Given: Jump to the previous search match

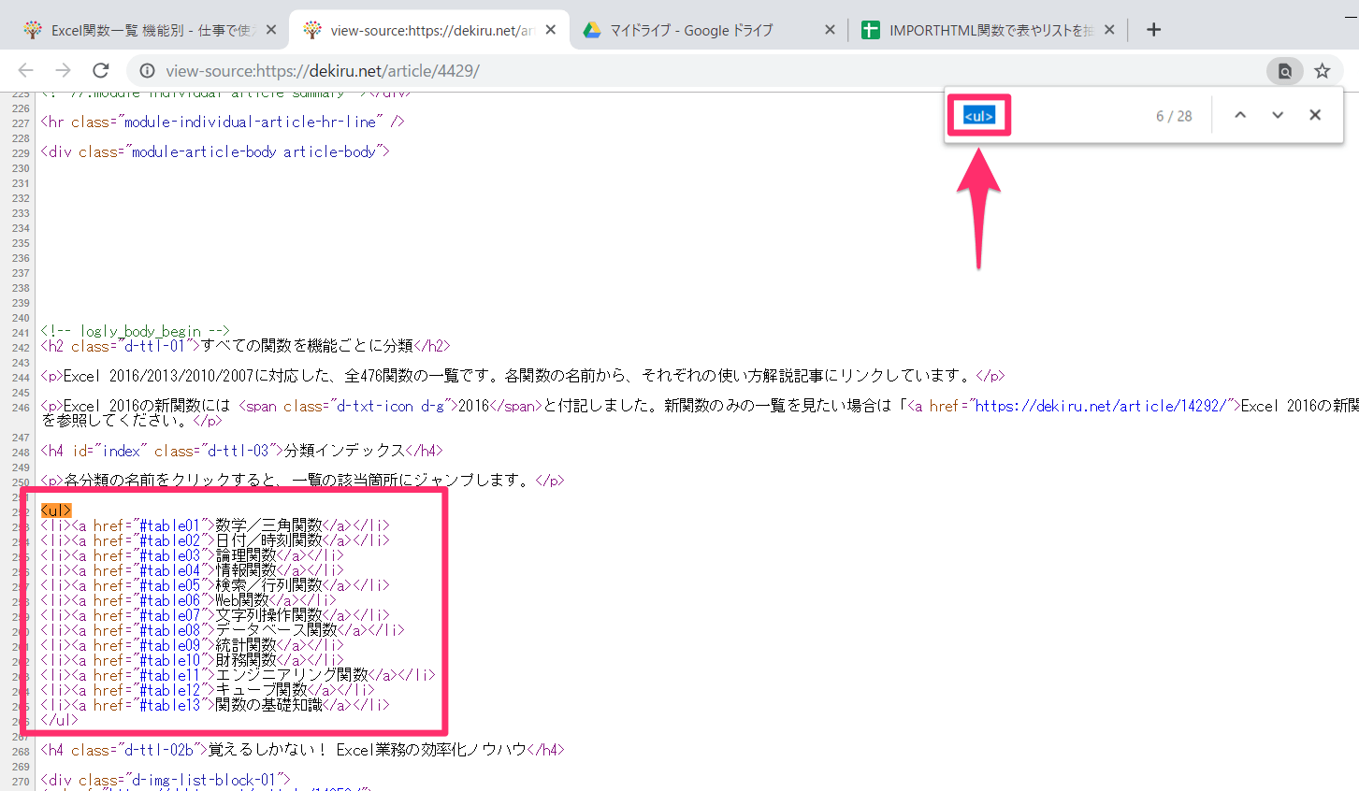Looking at the screenshot, I should tap(1240, 115).
